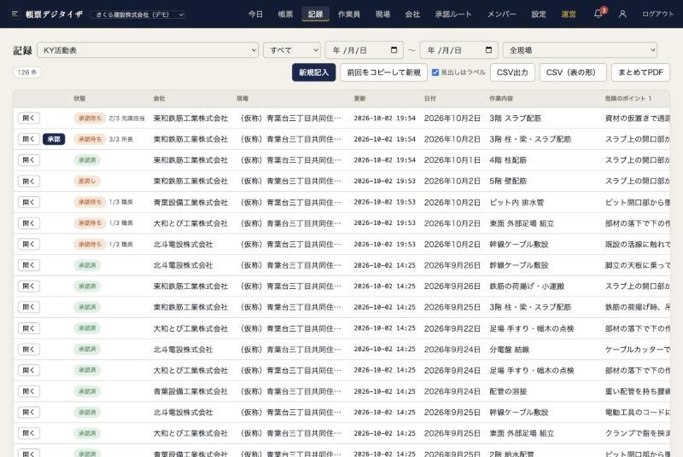
Task: Open the 5階 壁配筋 record
Action: click(29, 181)
